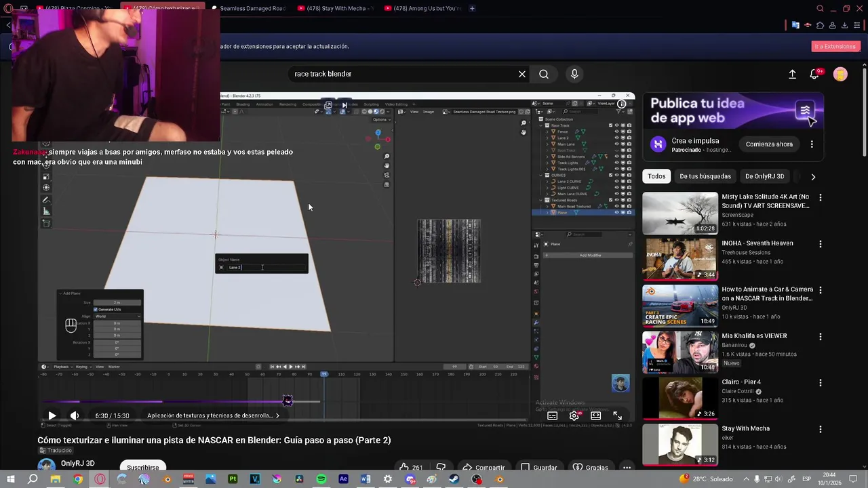Viewport: 868px width, 488px height.
Task: Open ad options three-dot menu
Action: [x=812, y=144]
